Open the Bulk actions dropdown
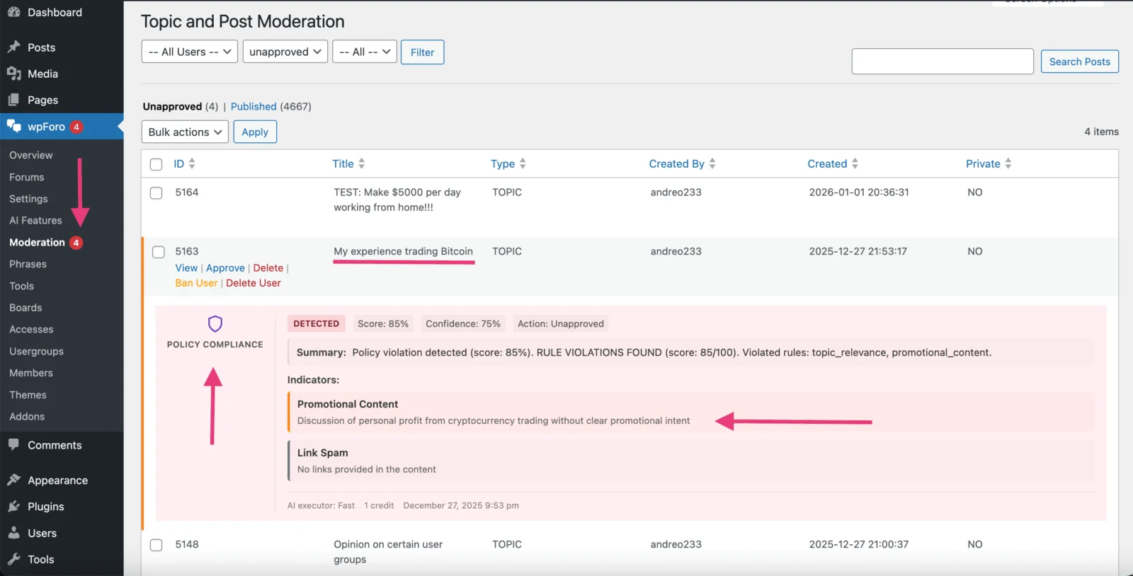Image resolution: width=1133 pixels, height=576 pixels. coord(185,132)
